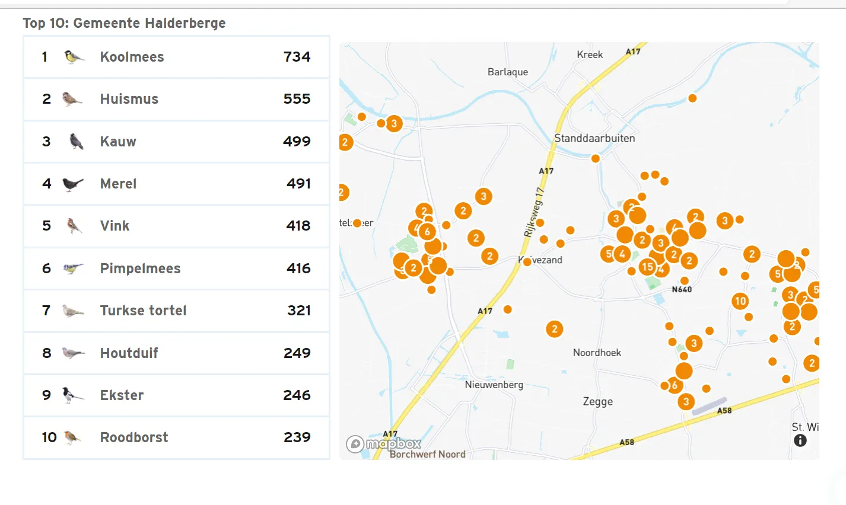
Task: Expand the map cluster labeled 15
Action: pos(647,267)
